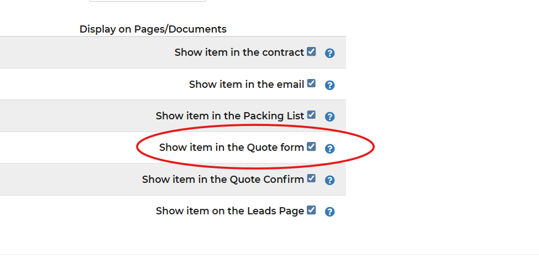539x258 pixels.
Task: Open help icon beside the email option
Action: point(329,85)
